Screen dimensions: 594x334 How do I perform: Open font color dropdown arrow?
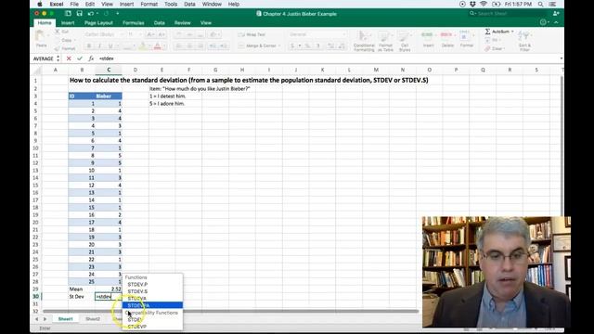pos(164,46)
